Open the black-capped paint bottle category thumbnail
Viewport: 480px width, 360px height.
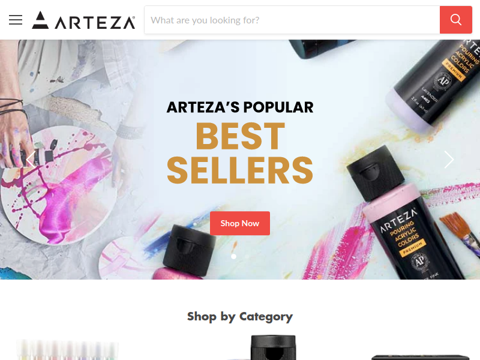[273, 348]
